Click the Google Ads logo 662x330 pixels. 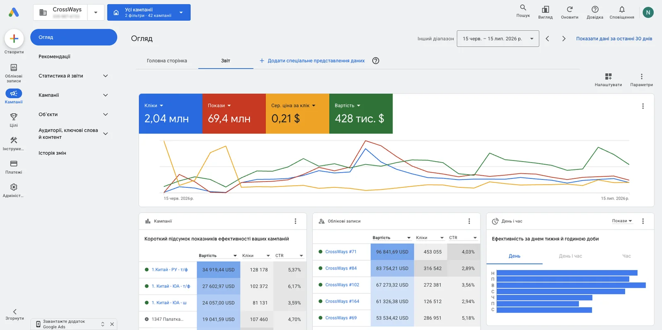tap(14, 12)
